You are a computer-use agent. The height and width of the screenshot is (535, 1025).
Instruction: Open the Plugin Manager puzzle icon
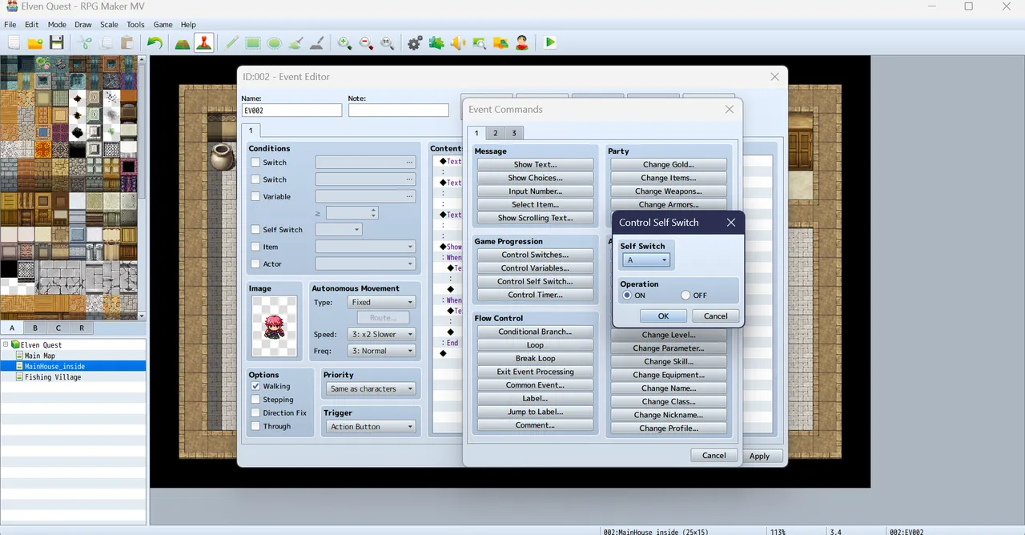[436, 43]
